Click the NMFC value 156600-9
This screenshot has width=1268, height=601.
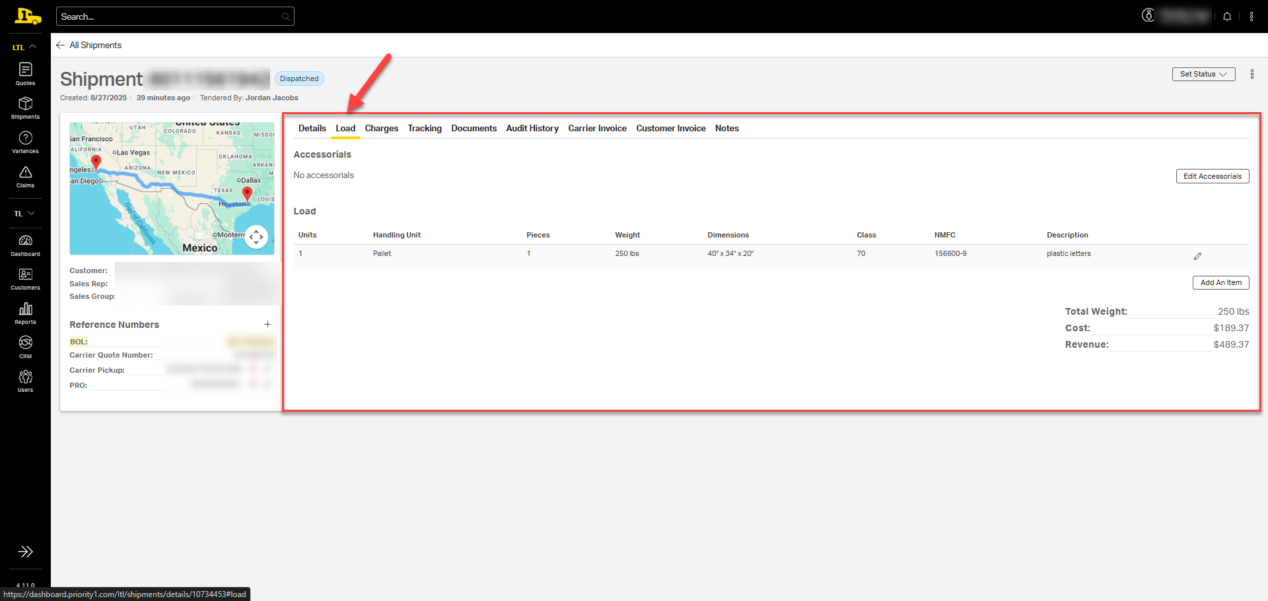950,253
